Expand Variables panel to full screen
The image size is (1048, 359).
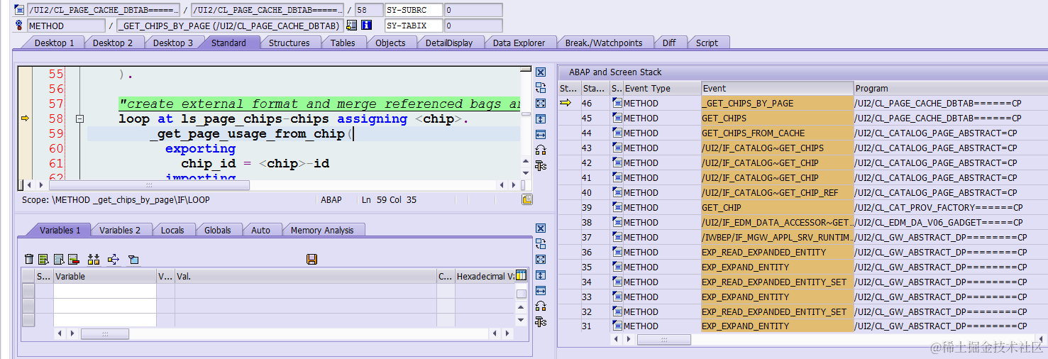[x=541, y=260]
